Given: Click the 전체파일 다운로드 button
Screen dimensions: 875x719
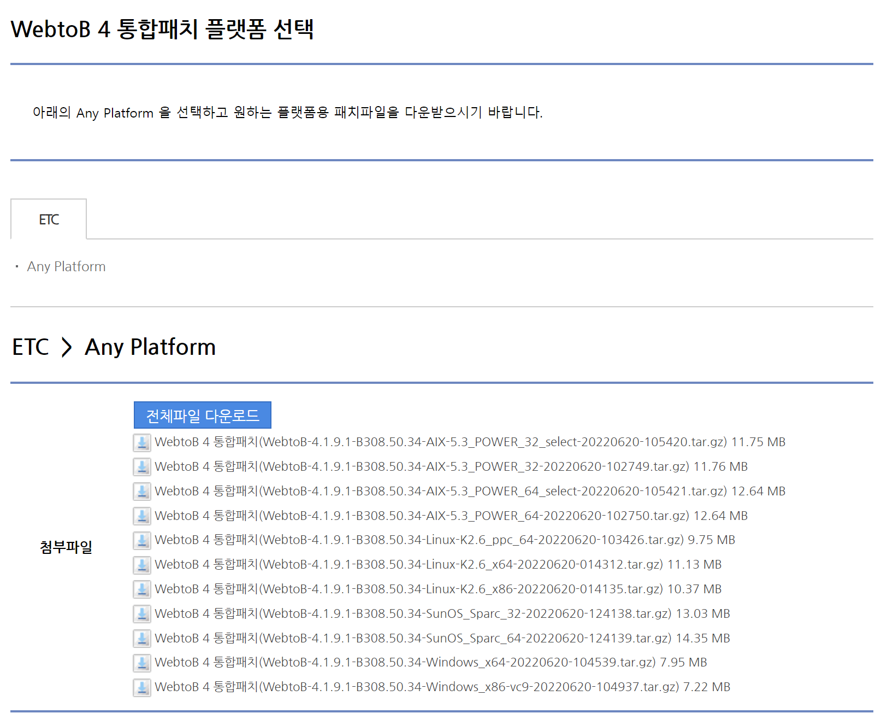Looking at the screenshot, I should pyautogui.click(x=203, y=415).
